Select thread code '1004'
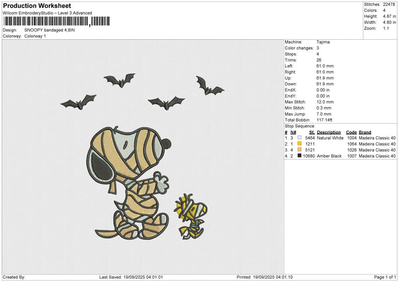399x282 pixels. coord(352,138)
